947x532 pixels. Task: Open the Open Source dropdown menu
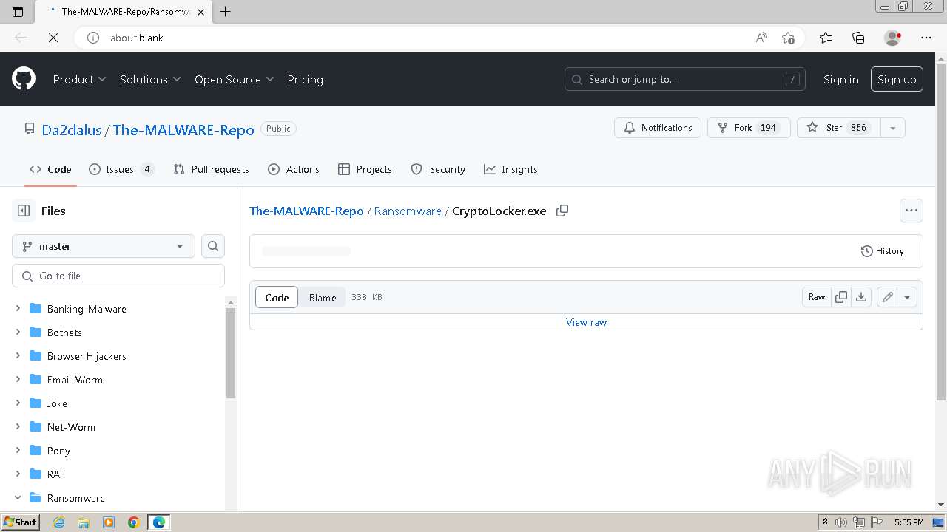pos(234,79)
